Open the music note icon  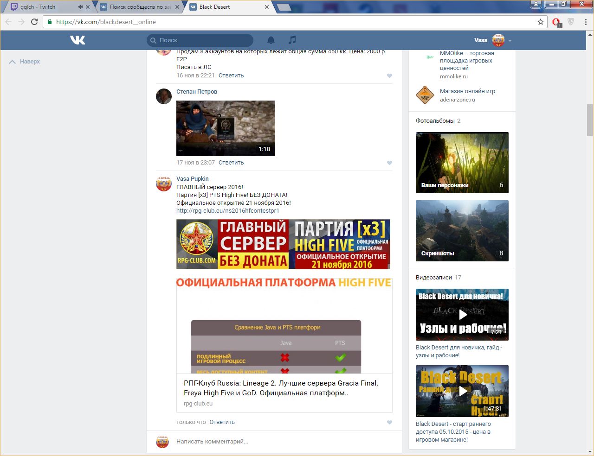tap(292, 40)
